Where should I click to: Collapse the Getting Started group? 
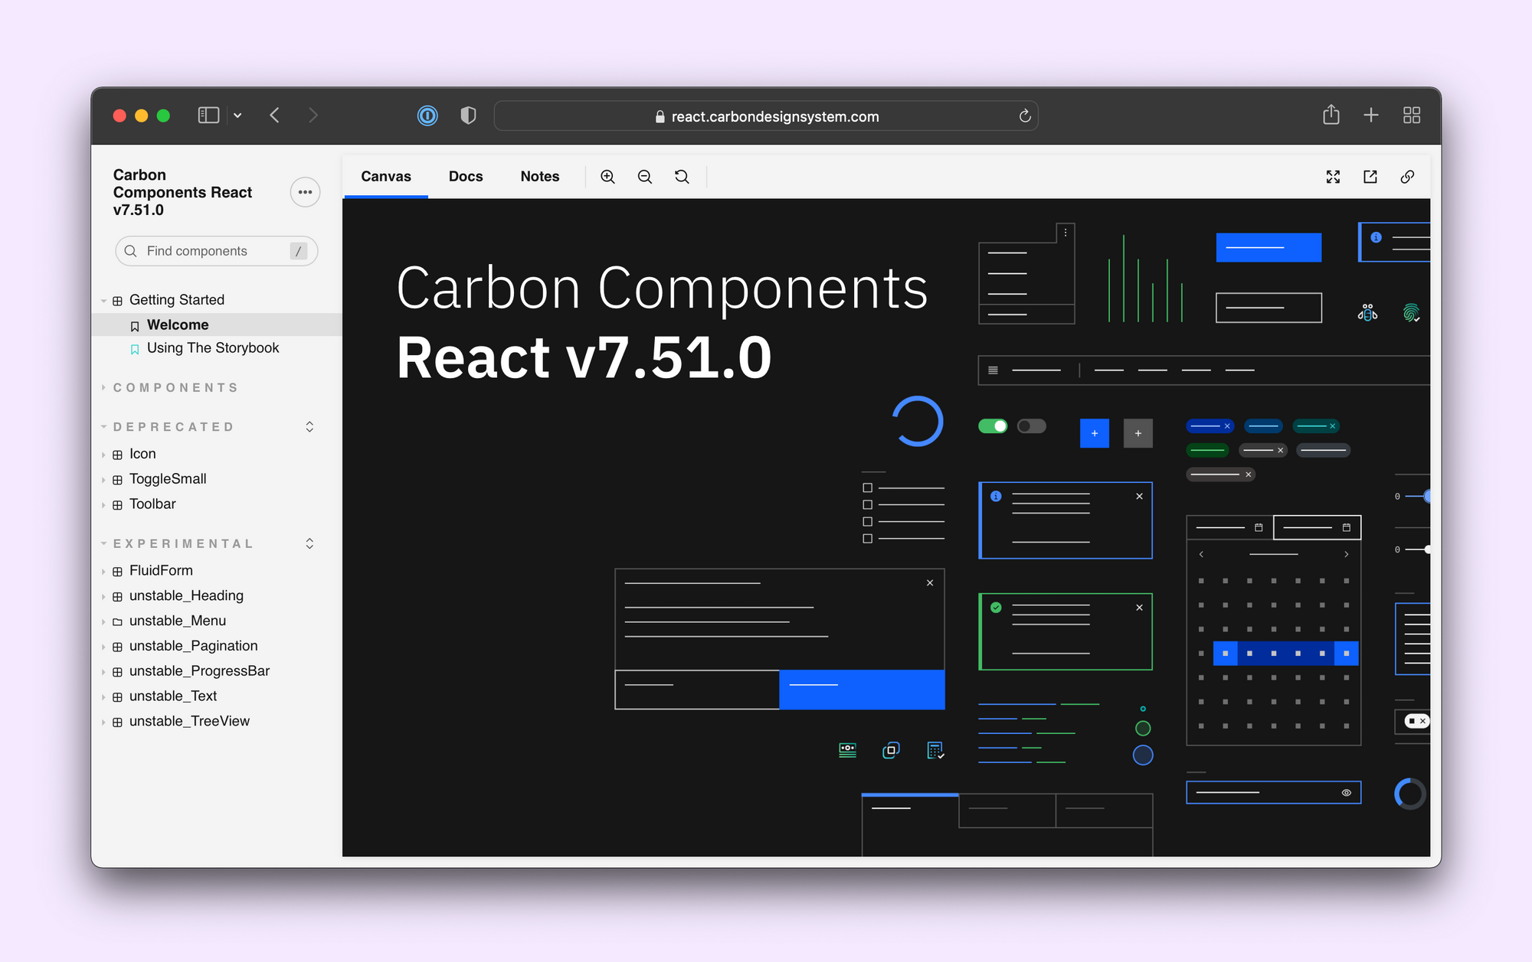click(x=176, y=300)
